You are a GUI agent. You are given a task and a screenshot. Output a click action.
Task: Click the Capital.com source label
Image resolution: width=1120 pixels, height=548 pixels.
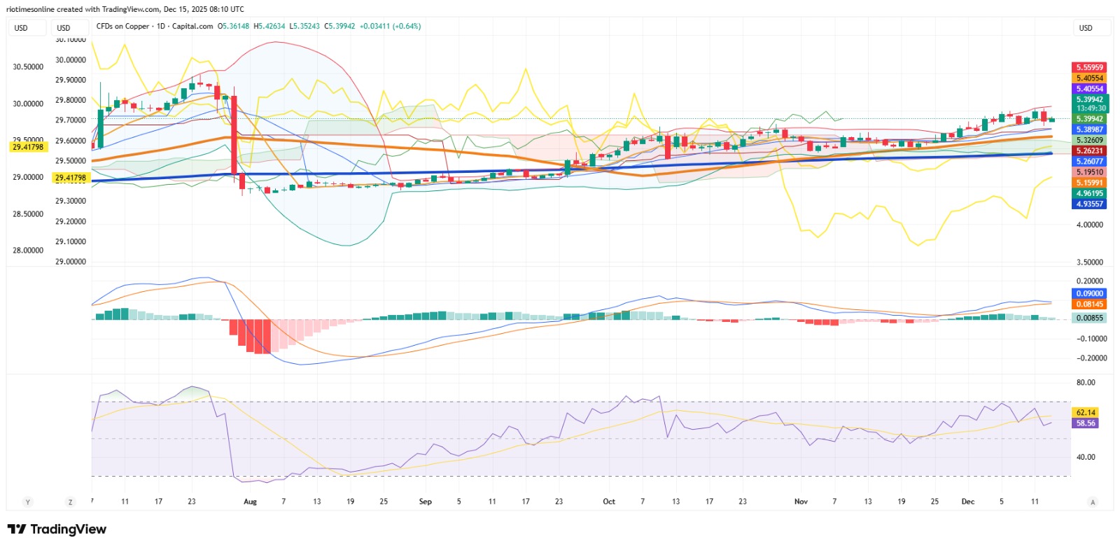tap(192, 27)
